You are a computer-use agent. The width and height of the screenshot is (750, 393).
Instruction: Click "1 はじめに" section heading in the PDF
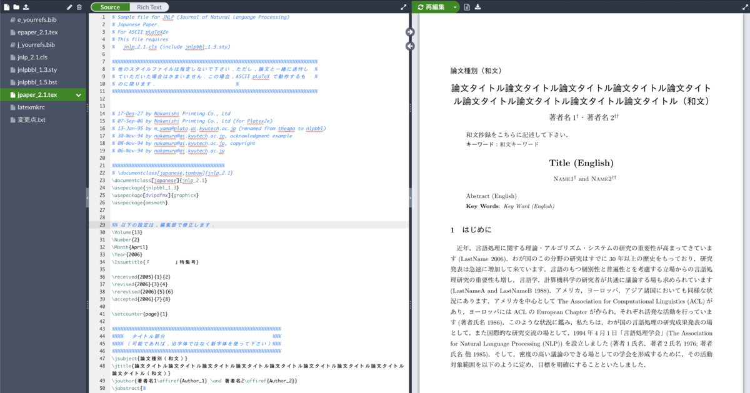471,230
